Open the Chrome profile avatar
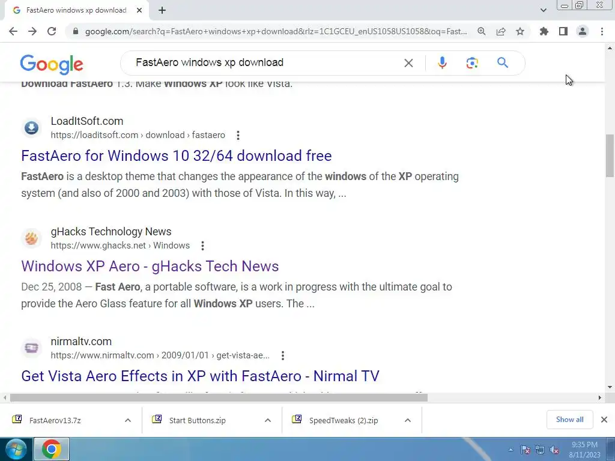This screenshot has width=615, height=461. 583,31
